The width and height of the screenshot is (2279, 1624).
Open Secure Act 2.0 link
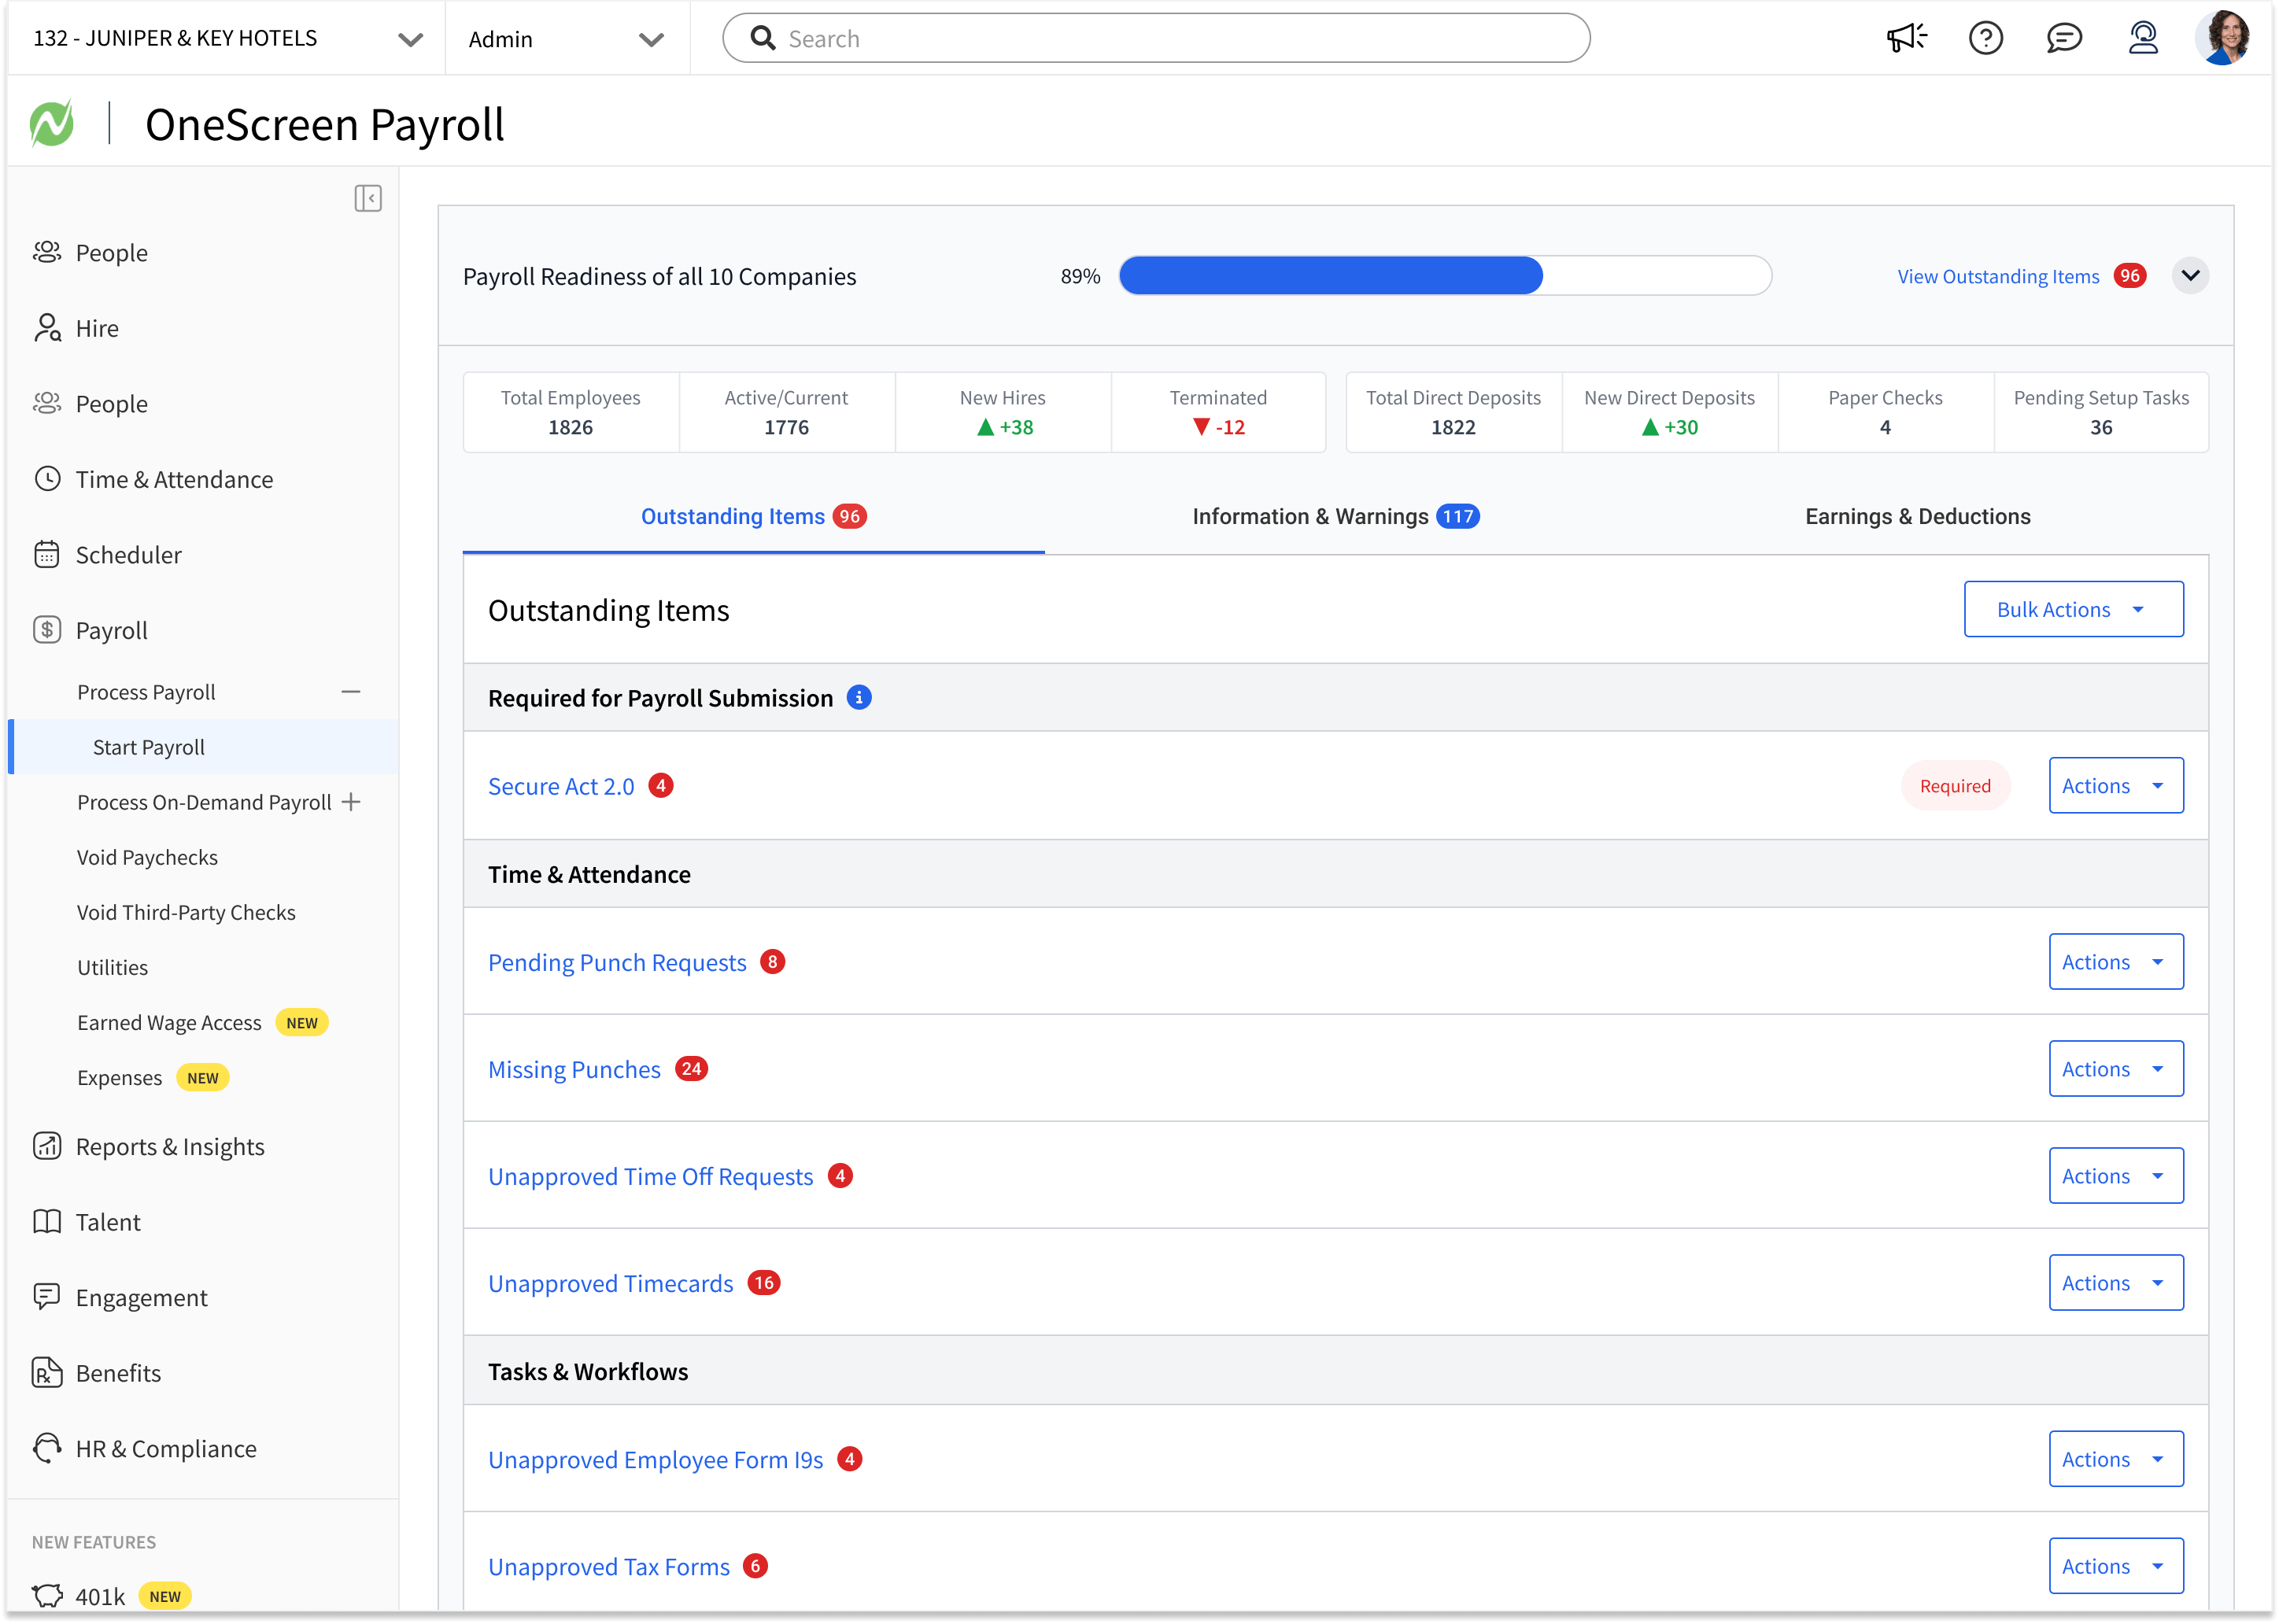(x=561, y=786)
